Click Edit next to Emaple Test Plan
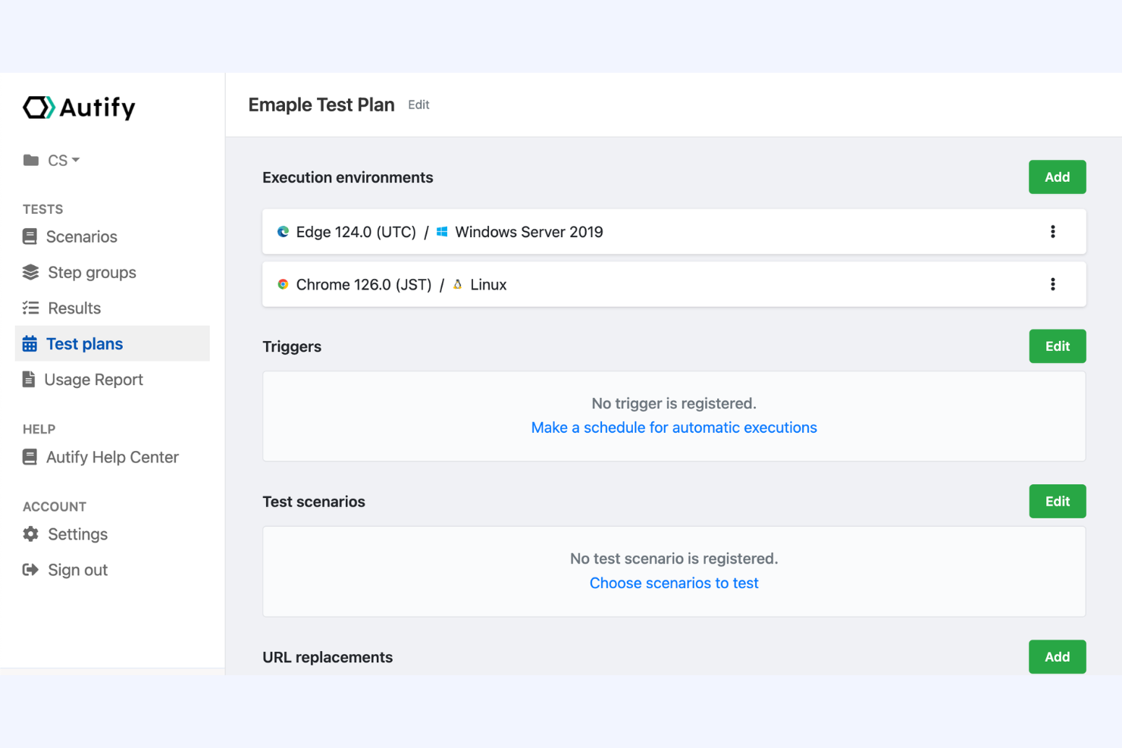The width and height of the screenshot is (1122, 748). coord(418,105)
